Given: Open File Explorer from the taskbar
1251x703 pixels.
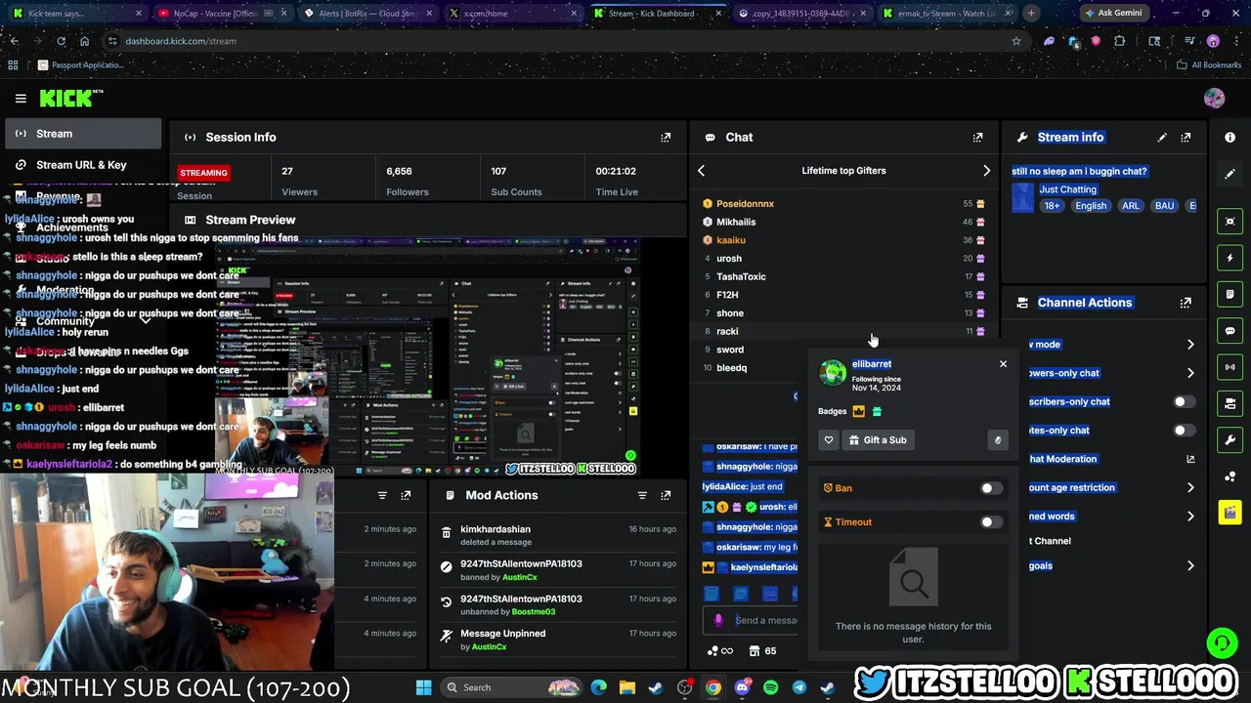Looking at the screenshot, I should coord(626,687).
